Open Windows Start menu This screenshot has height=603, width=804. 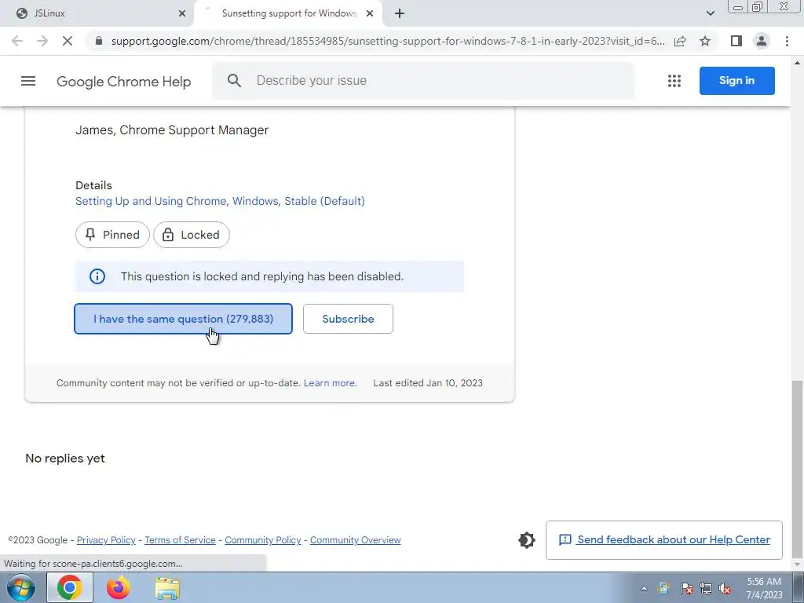coord(20,587)
